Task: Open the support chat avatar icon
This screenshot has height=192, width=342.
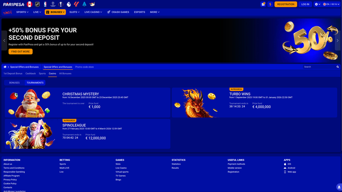Action: click(x=339, y=187)
